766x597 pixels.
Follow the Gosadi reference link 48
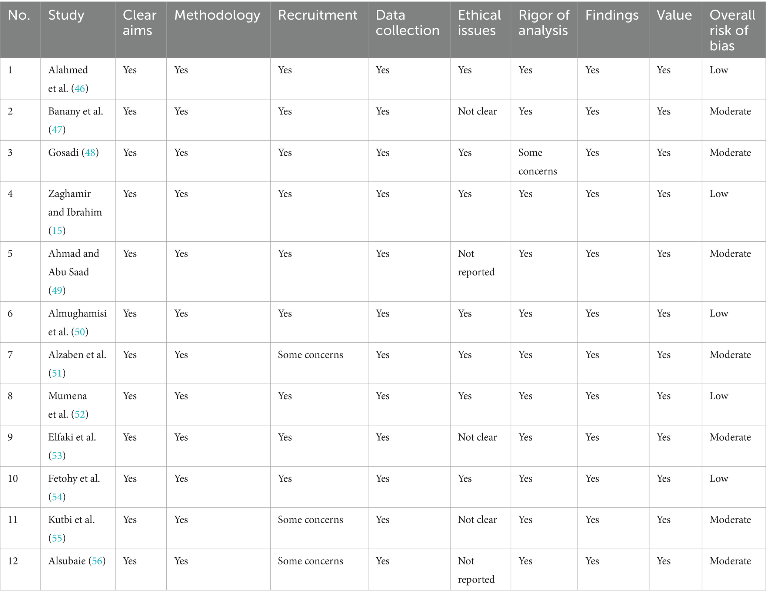tap(90, 153)
